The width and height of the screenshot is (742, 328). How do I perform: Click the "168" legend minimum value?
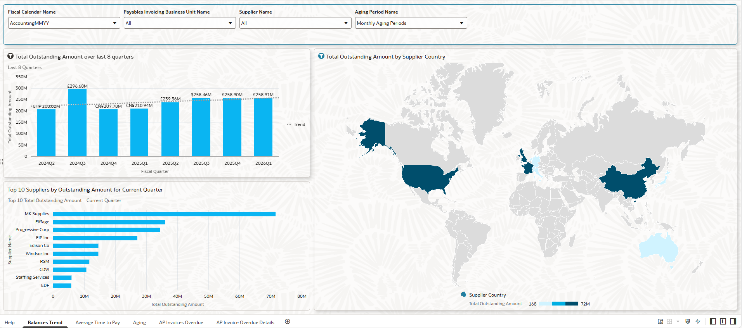pos(532,304)
